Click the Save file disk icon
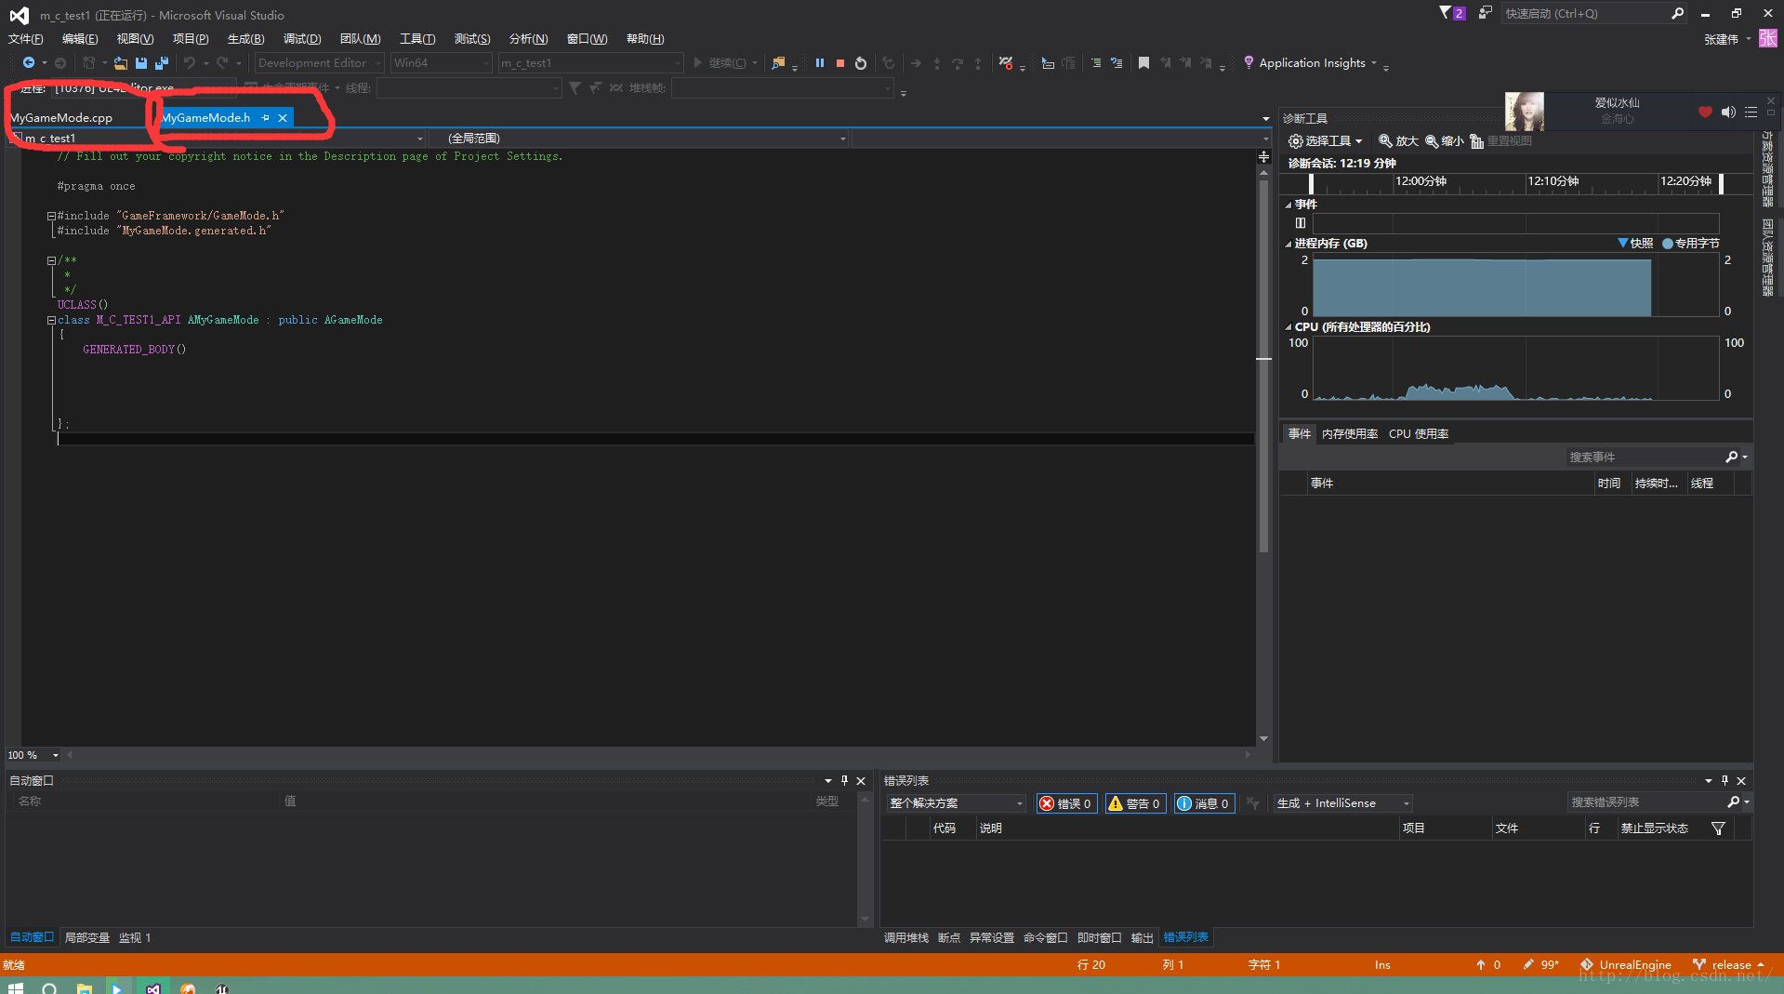 141,63
